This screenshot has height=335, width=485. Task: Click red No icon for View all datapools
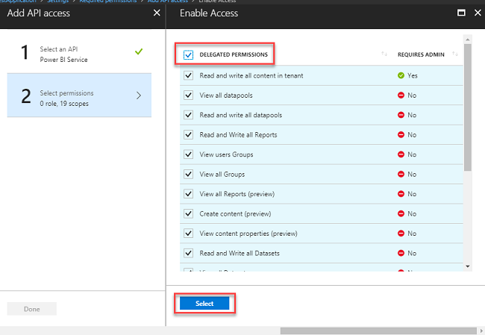click(x=401, y=96)
